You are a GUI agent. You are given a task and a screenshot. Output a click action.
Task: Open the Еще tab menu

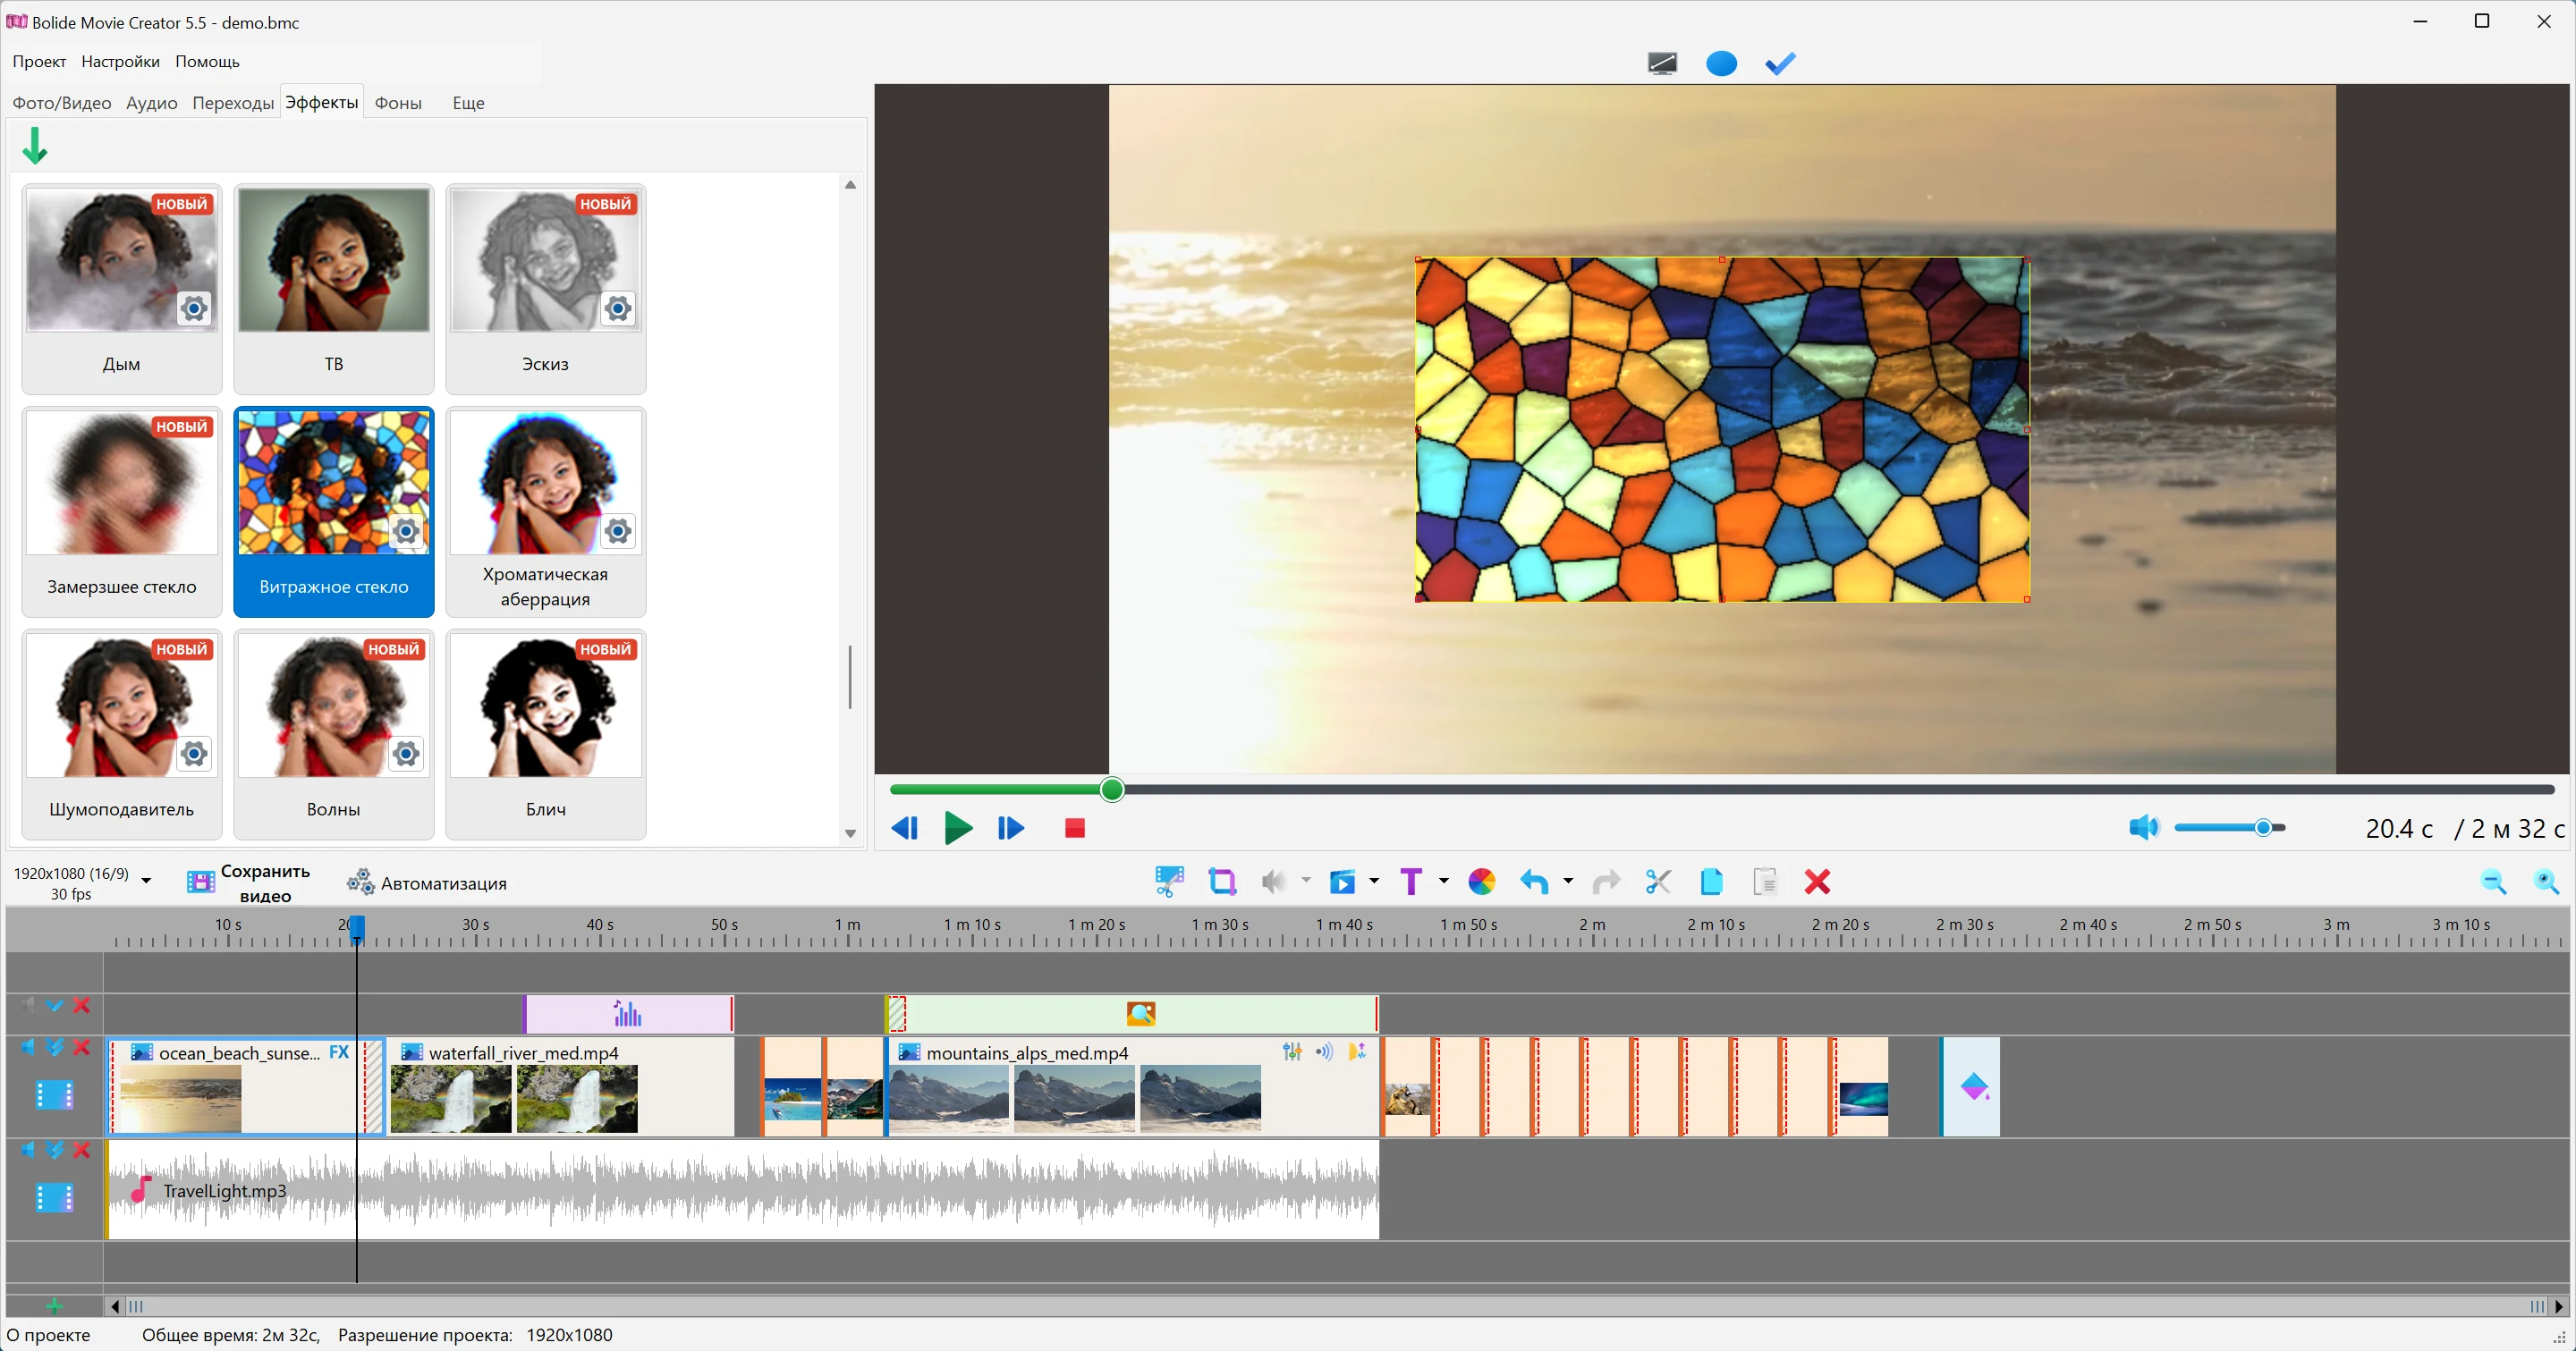tap(468, 103)
